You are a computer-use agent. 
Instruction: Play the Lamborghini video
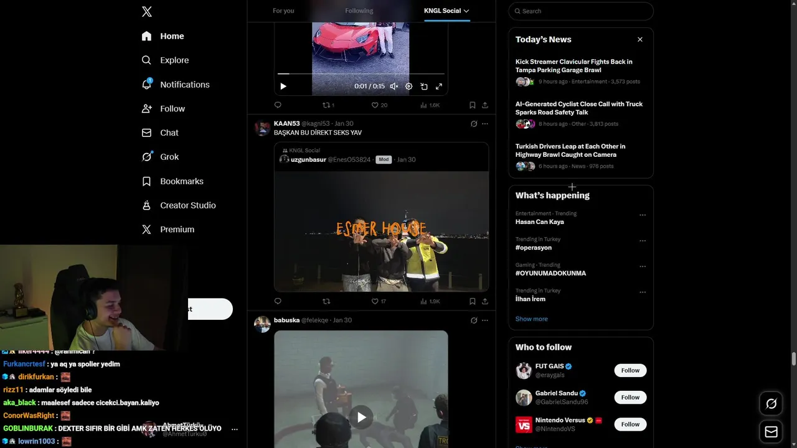283,86
